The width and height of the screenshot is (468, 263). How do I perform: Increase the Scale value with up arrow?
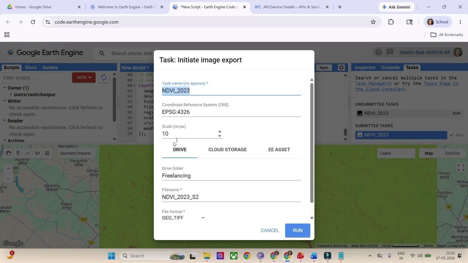220,131
